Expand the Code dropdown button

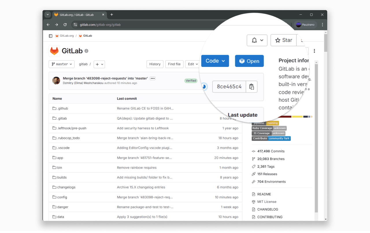215,61
